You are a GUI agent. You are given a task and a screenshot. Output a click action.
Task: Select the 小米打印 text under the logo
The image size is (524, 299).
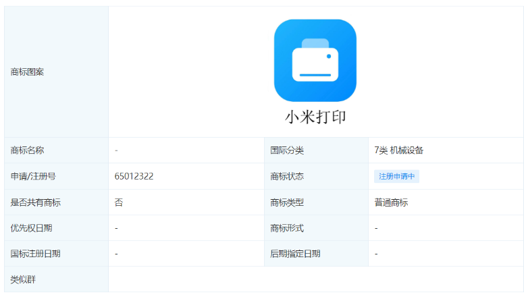pos(315,117)
